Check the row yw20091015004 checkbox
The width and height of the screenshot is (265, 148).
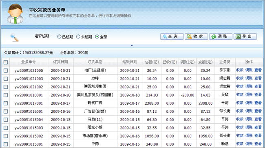tap(6, 120)
